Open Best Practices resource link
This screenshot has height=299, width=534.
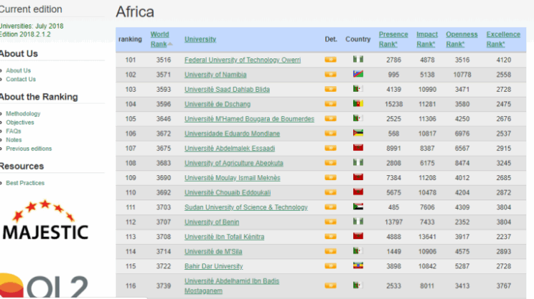click(x=25, y=183)
